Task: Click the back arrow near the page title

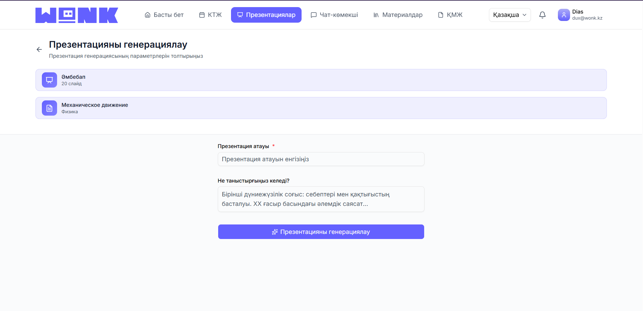Action: click(39, 49)
